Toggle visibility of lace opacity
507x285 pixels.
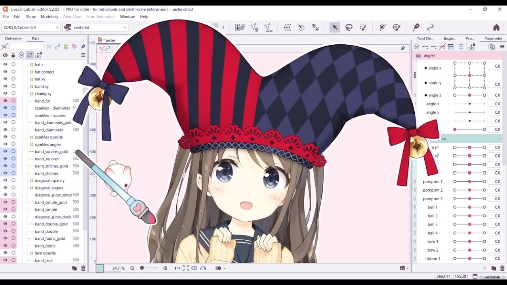click(5, 253)
